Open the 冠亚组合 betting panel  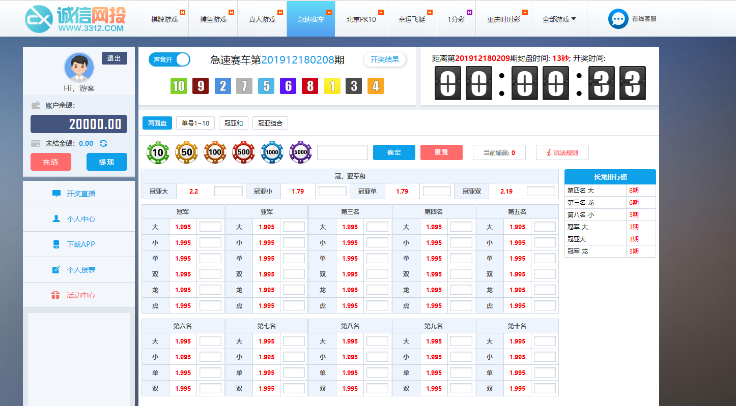click(270, 122)
